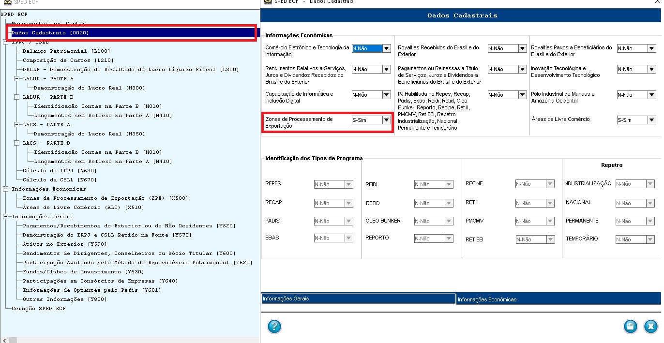This screenshot has width=664, height=343.
Task: Open Pagamentos/Recebimentos do Exterior [Y520]
Action: click(x=129, y=226)
